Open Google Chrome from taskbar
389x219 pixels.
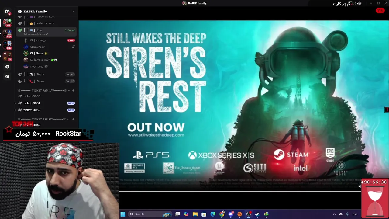[222, 214]
